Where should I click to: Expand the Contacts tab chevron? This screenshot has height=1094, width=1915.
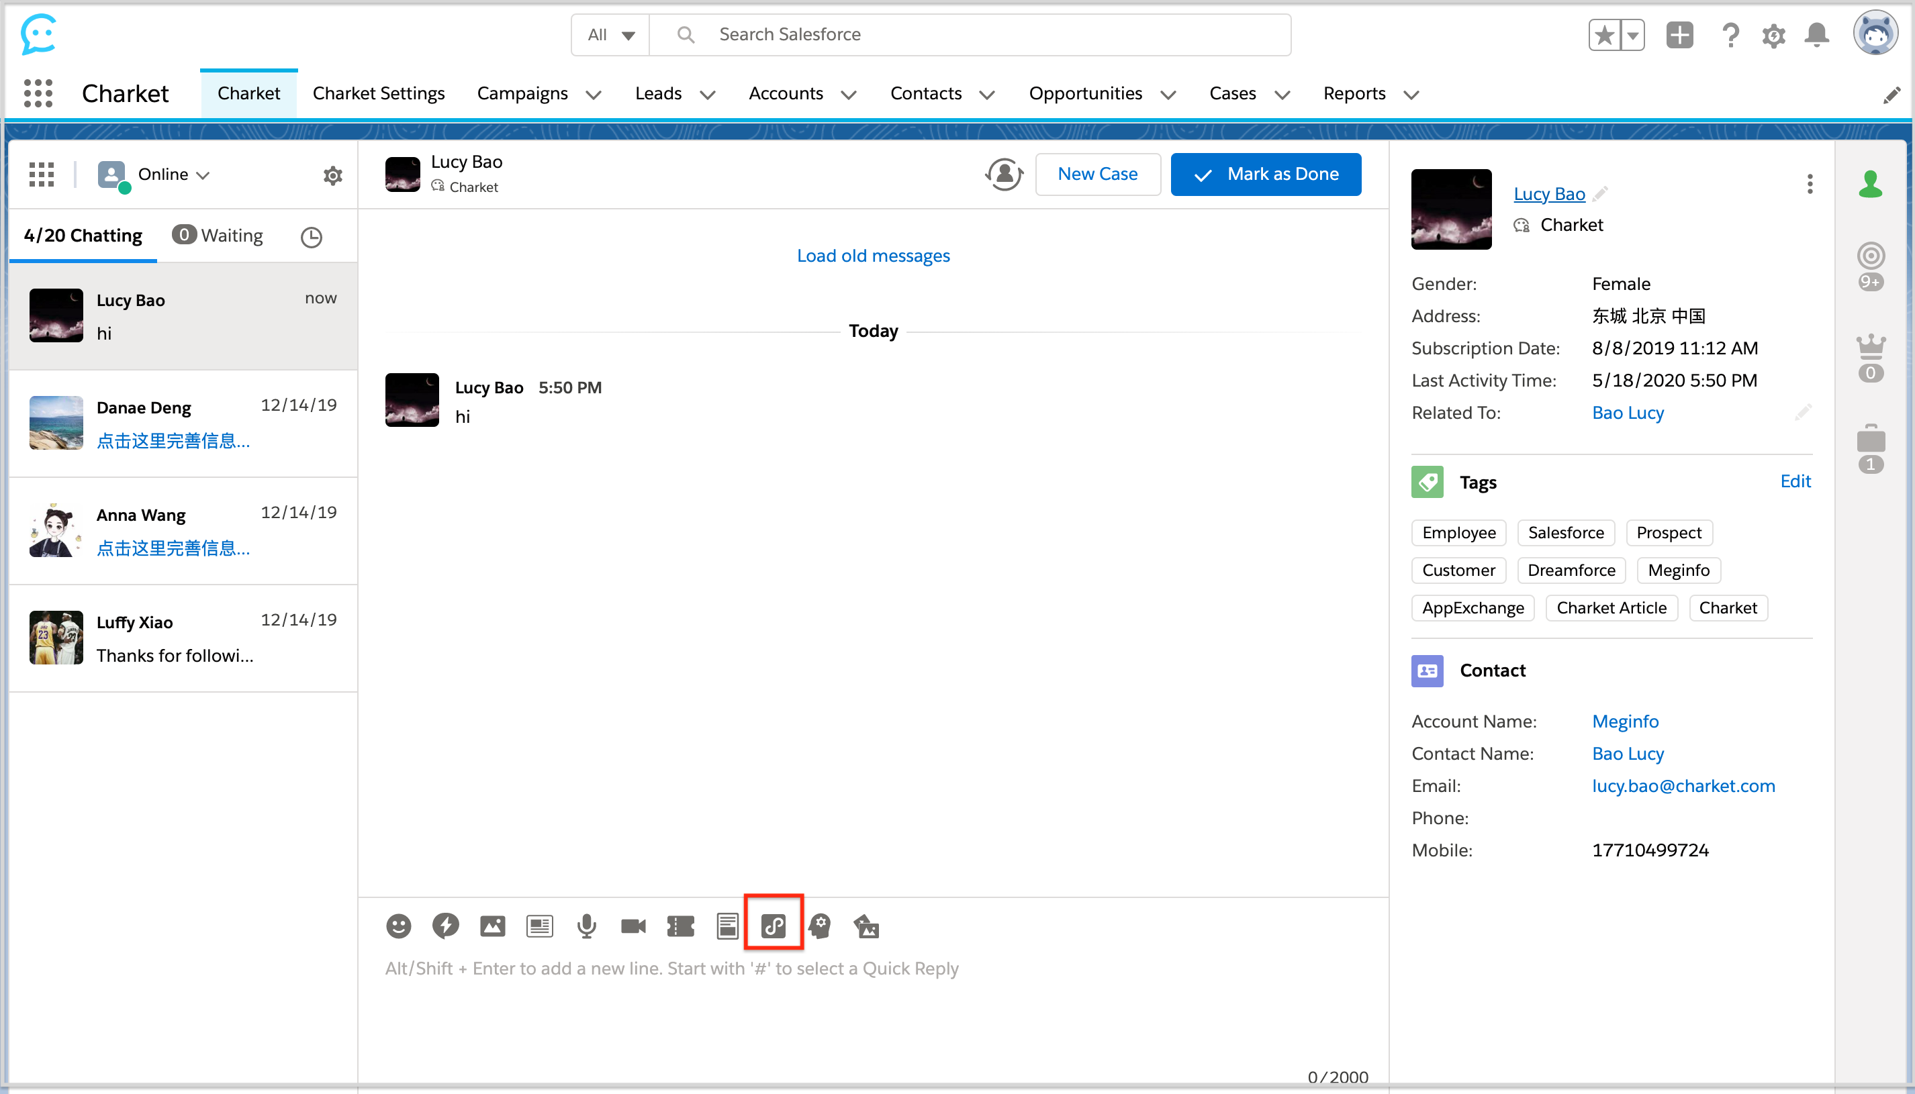click(x=988, y=95)
